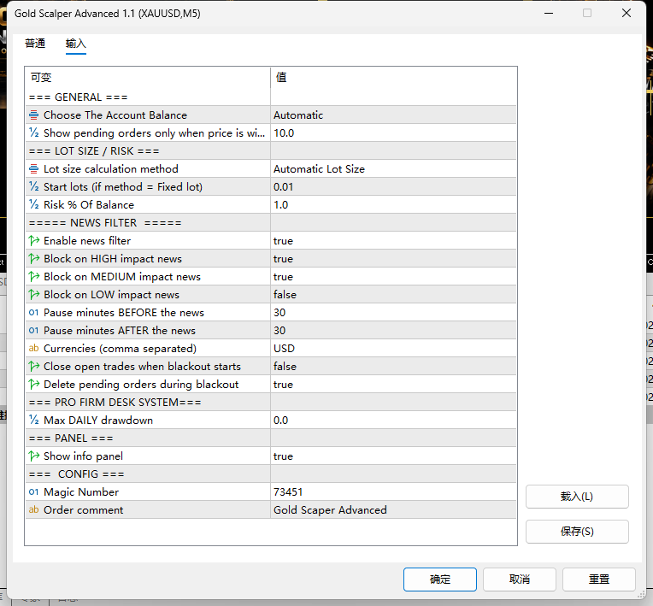Click ½ icon beside Max DAILY drawdown
This screenshot has height=606, width=653.
[33, 420]
